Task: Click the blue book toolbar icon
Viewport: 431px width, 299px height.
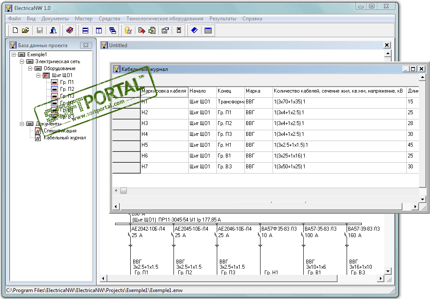Action: (194, 30)
